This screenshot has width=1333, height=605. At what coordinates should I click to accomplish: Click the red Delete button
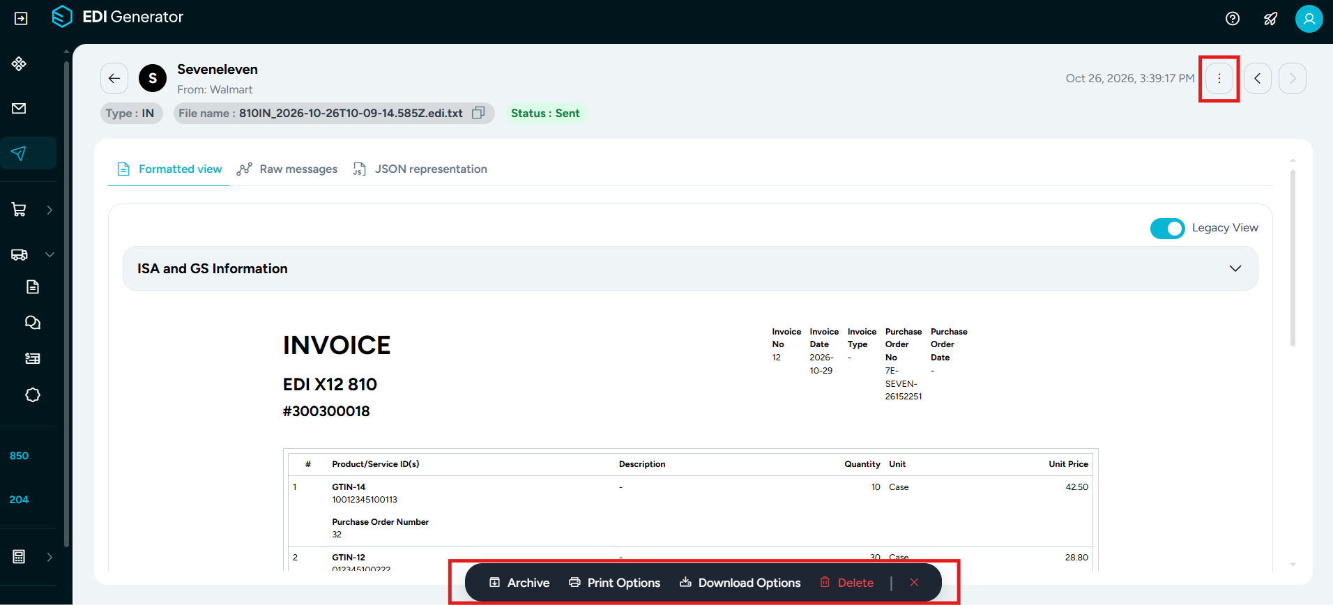click(x=846, y=583)
